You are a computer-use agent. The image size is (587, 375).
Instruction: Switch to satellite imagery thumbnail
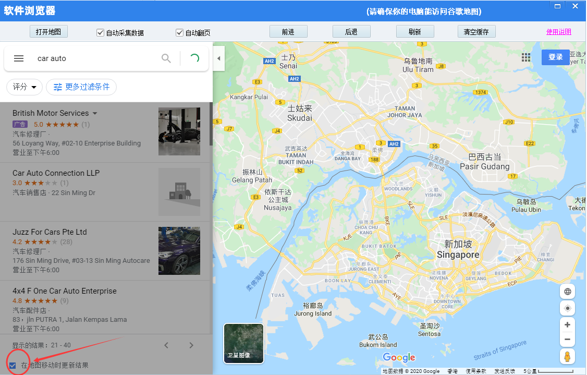coord(243,344)
